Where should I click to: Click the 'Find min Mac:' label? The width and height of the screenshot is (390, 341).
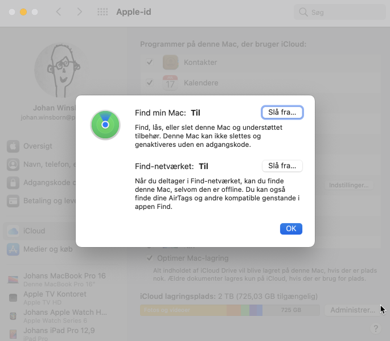tap(161, 113)
